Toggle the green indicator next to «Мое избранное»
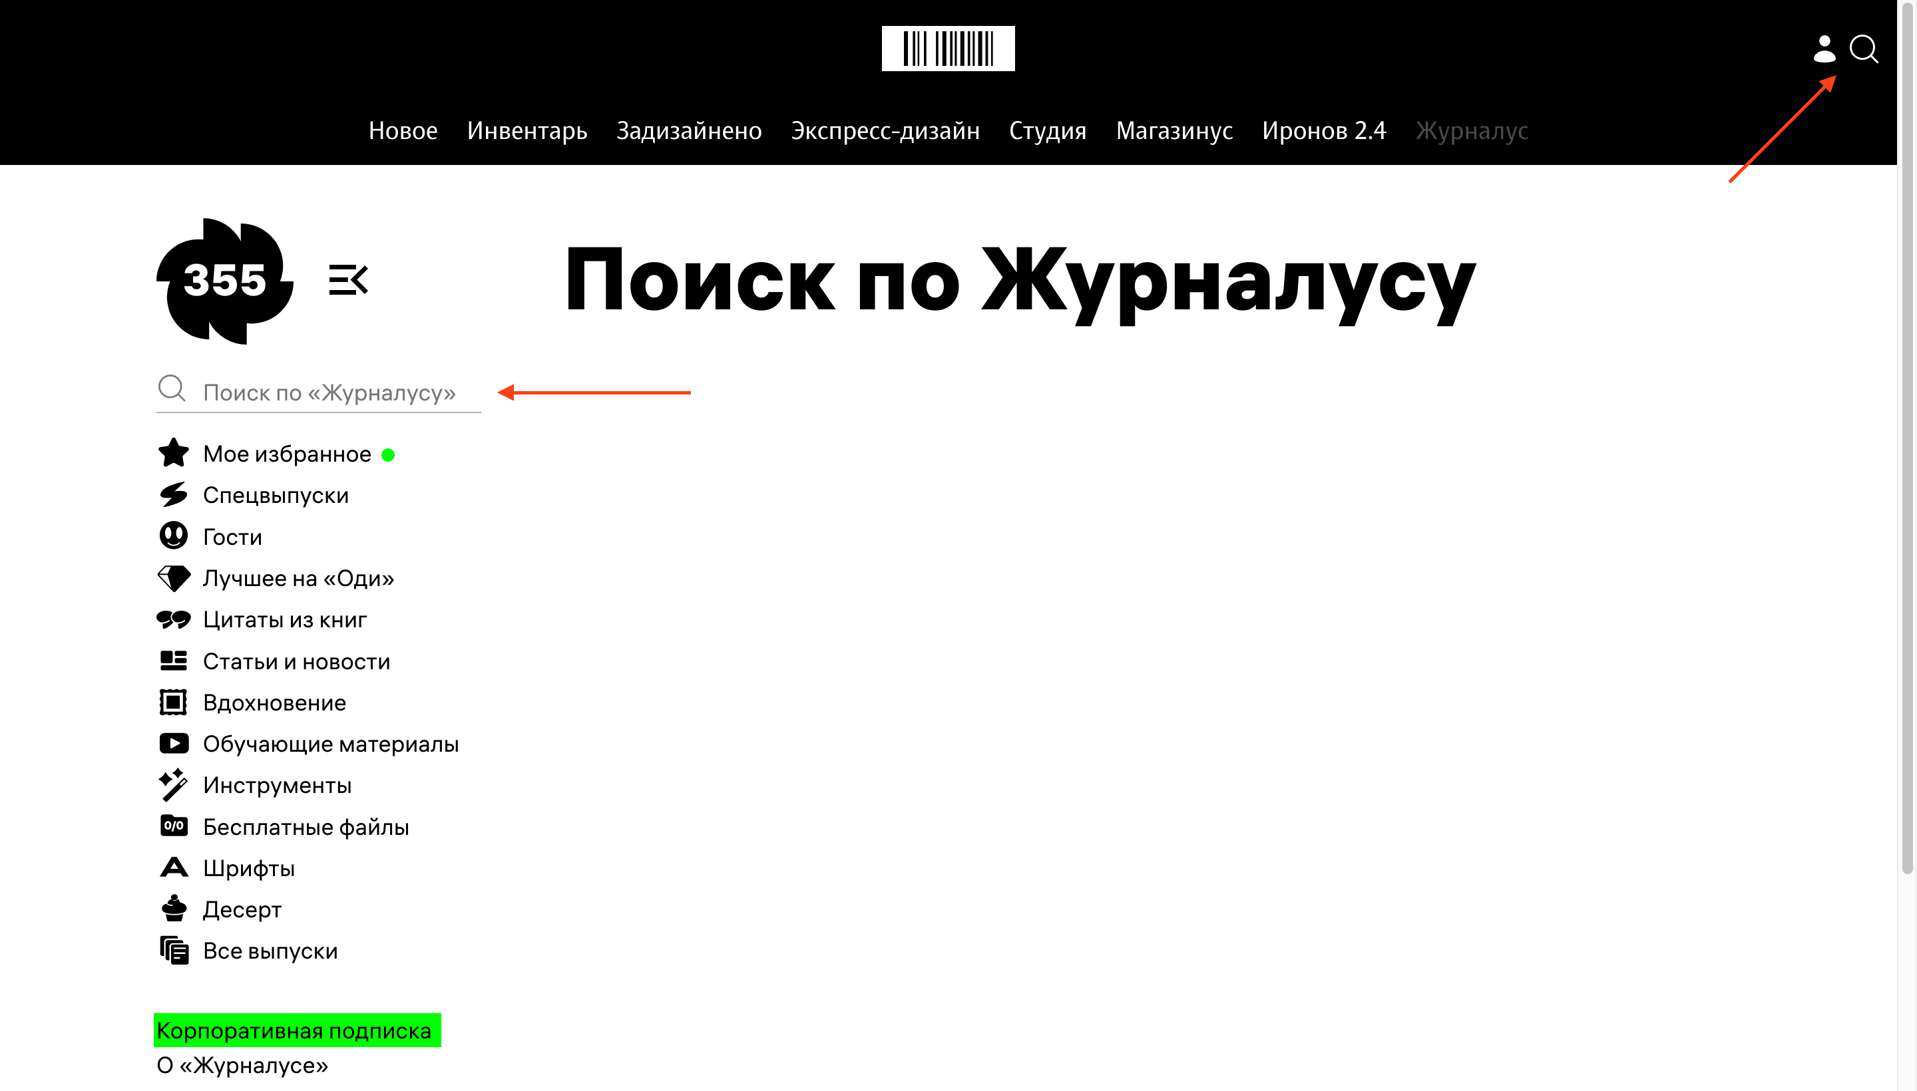The height and width of the screenshot is (1091, 1917). tap(388, 454)
